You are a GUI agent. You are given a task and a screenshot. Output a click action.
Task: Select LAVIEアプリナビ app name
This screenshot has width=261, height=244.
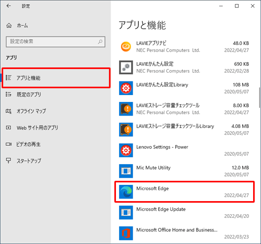coord(151,43)
